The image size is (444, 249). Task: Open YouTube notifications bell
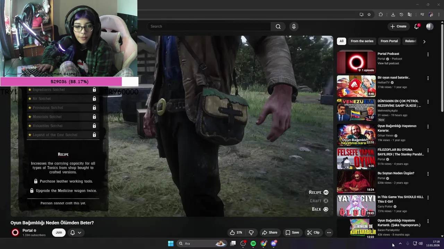click(x=417, y=27)
